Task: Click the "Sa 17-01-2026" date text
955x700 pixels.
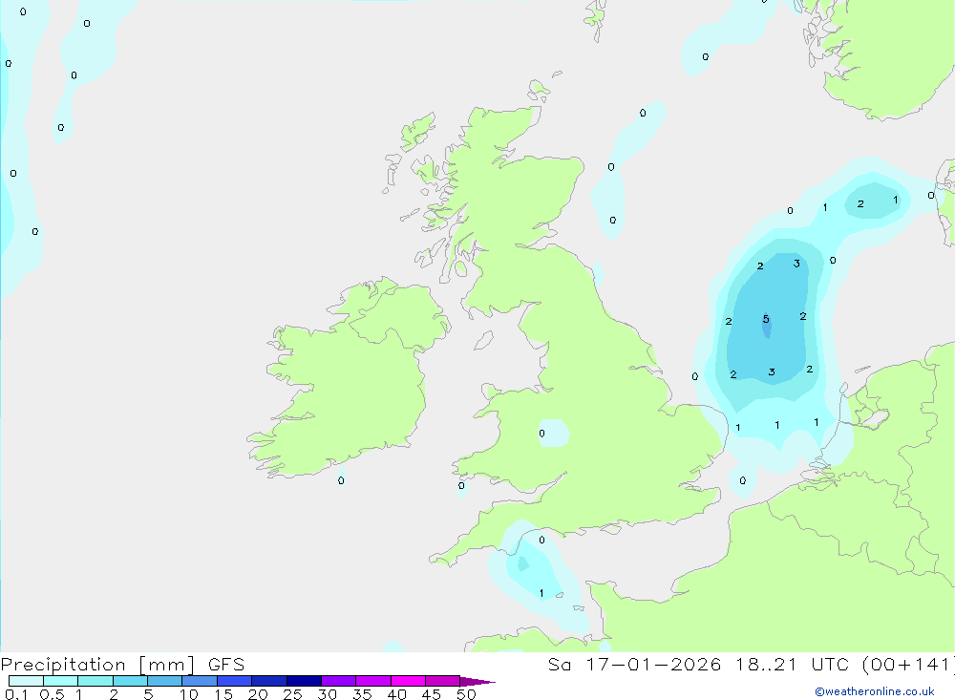Action: [x=635, y=665]
